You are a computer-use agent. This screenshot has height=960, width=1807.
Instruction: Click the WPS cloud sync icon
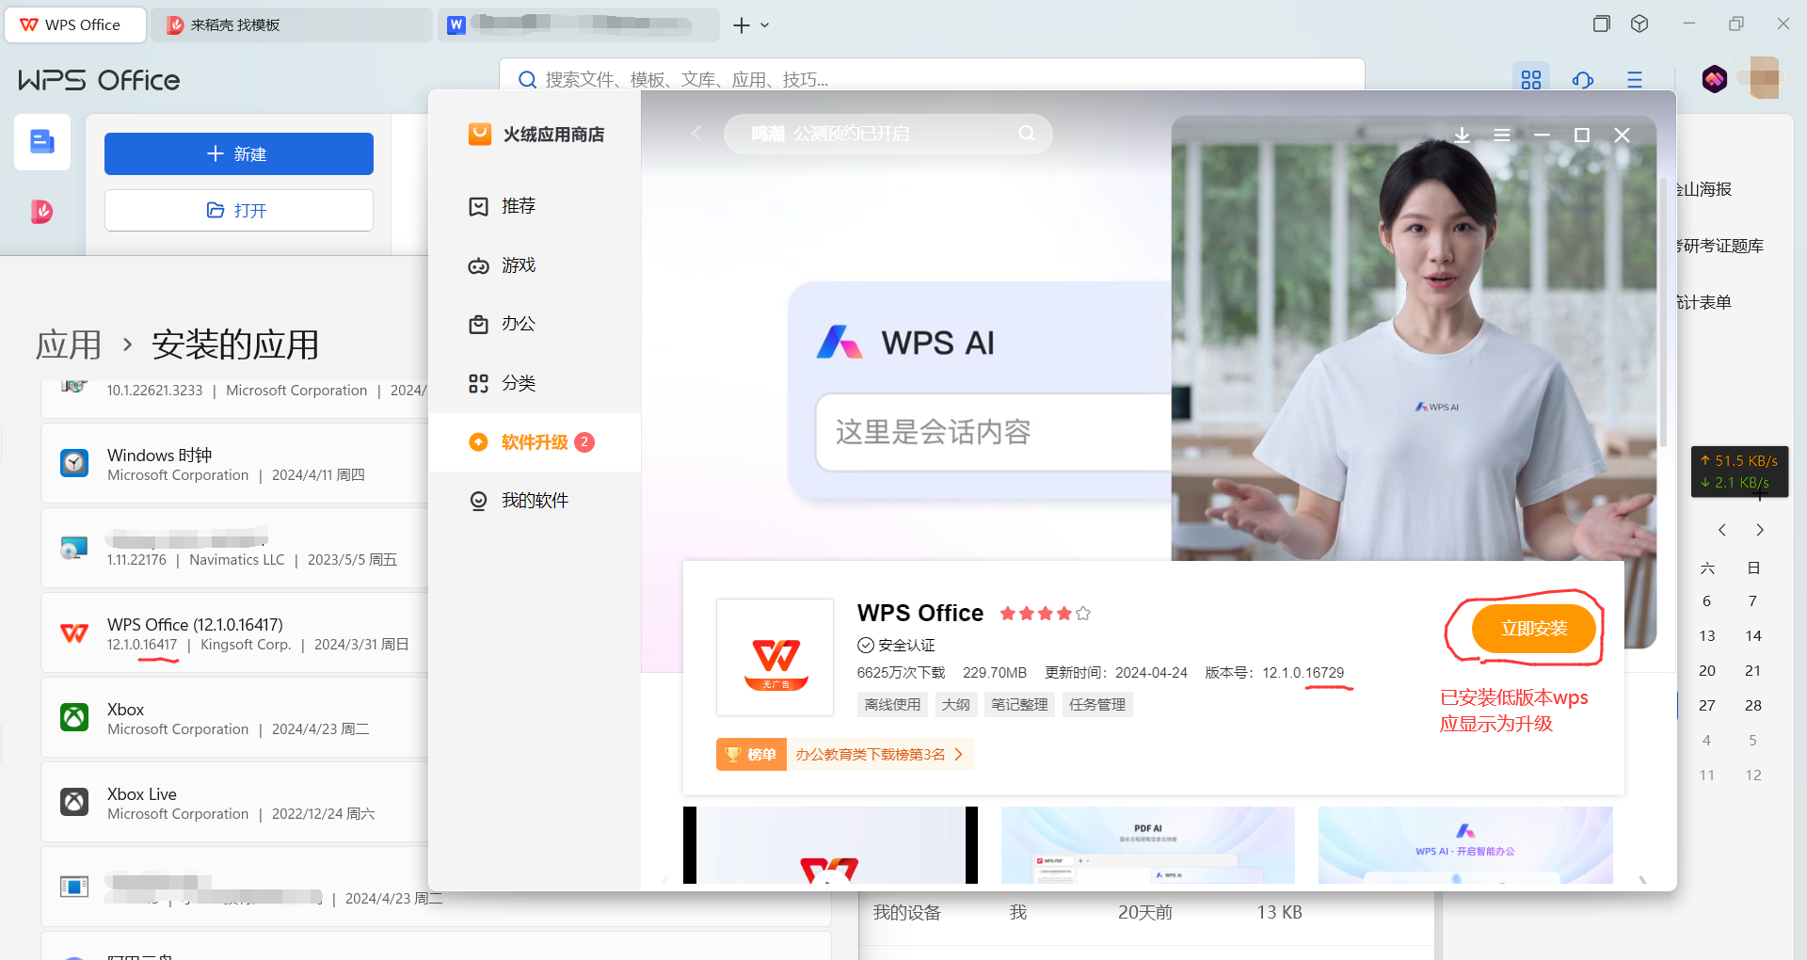(1583, 80)
